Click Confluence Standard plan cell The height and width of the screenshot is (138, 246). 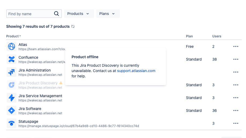point(194,59)
